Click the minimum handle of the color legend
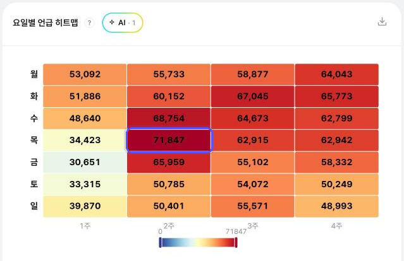This screenshot has width=404, height=261. point(160,243)
